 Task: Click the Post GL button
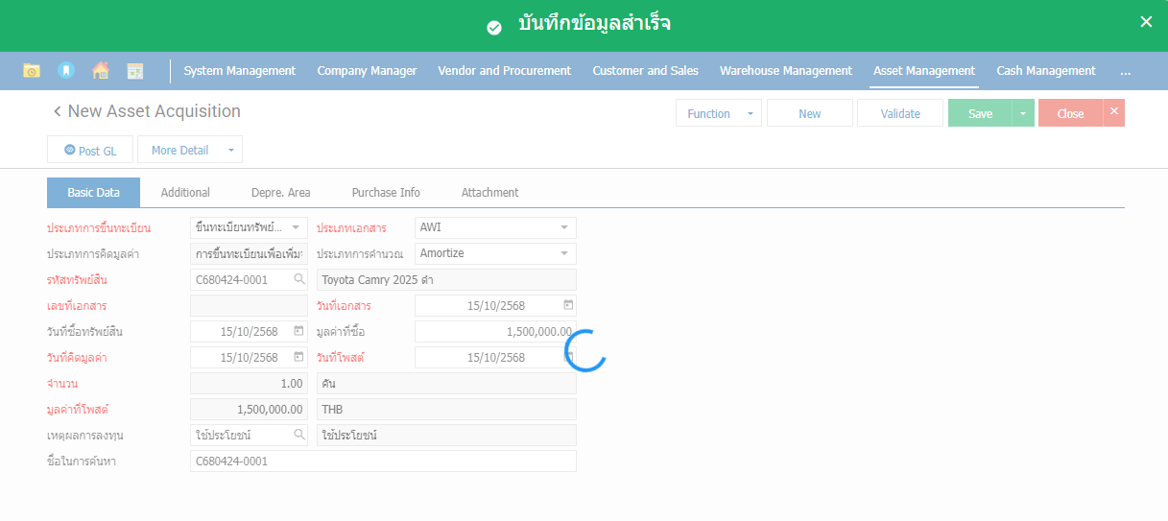90,151
